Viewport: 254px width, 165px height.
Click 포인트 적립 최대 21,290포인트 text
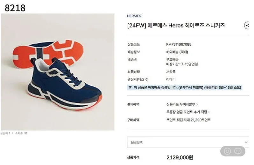[x=188, y=120]
